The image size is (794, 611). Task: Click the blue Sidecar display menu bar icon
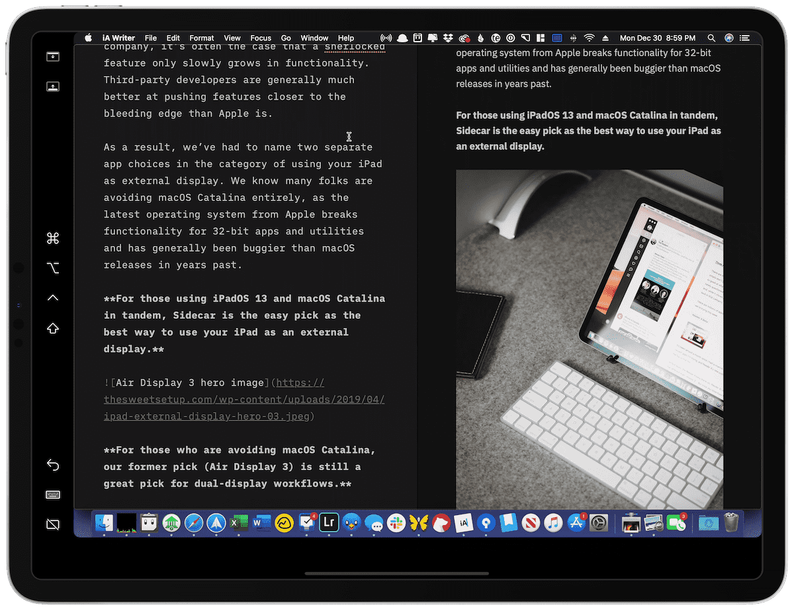(x=557, y=38)
